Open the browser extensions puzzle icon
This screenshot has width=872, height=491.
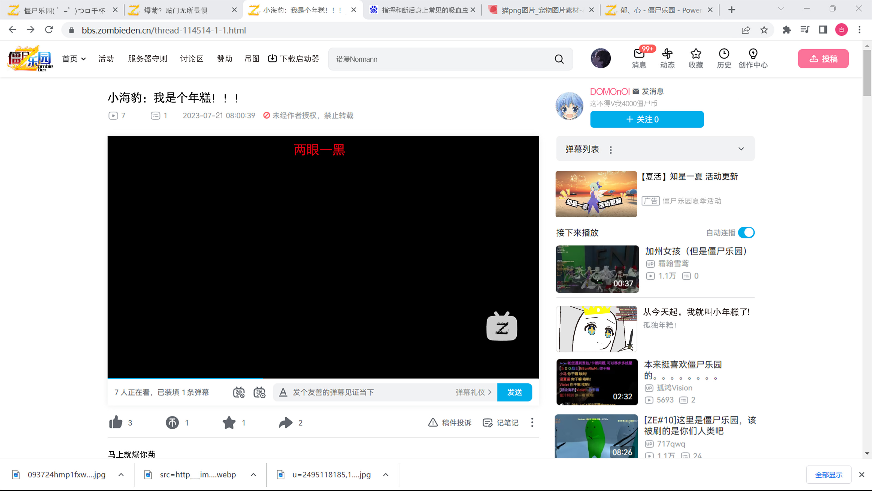(x=787, y=30)
